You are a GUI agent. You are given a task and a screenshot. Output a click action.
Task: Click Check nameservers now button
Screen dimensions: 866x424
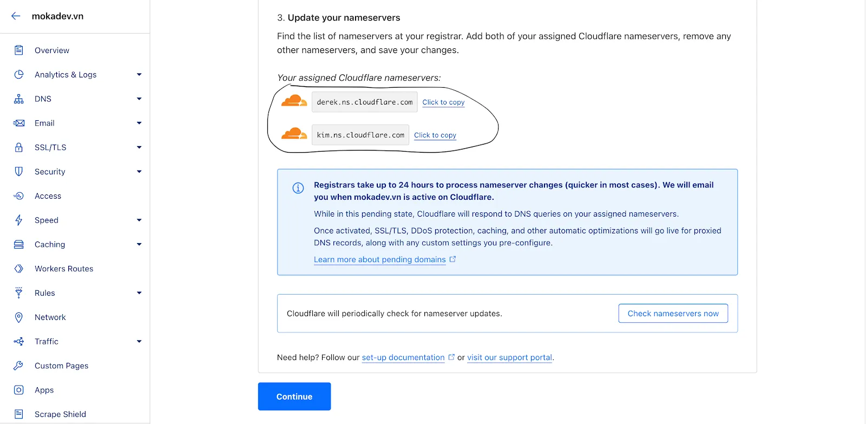point(673,314)
